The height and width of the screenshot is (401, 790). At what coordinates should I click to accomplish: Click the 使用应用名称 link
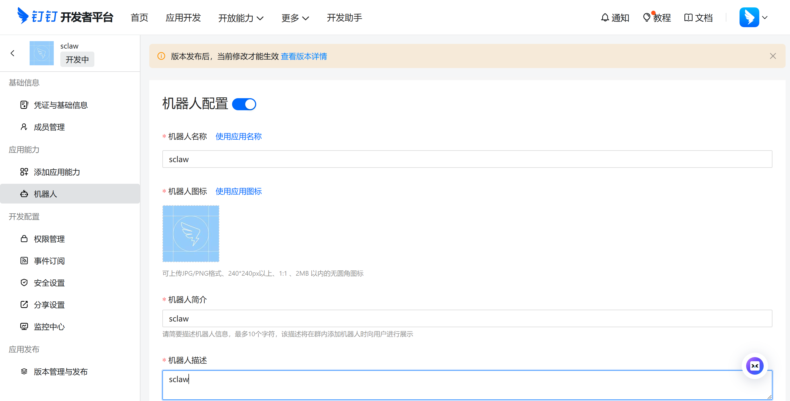click(238, 136)
